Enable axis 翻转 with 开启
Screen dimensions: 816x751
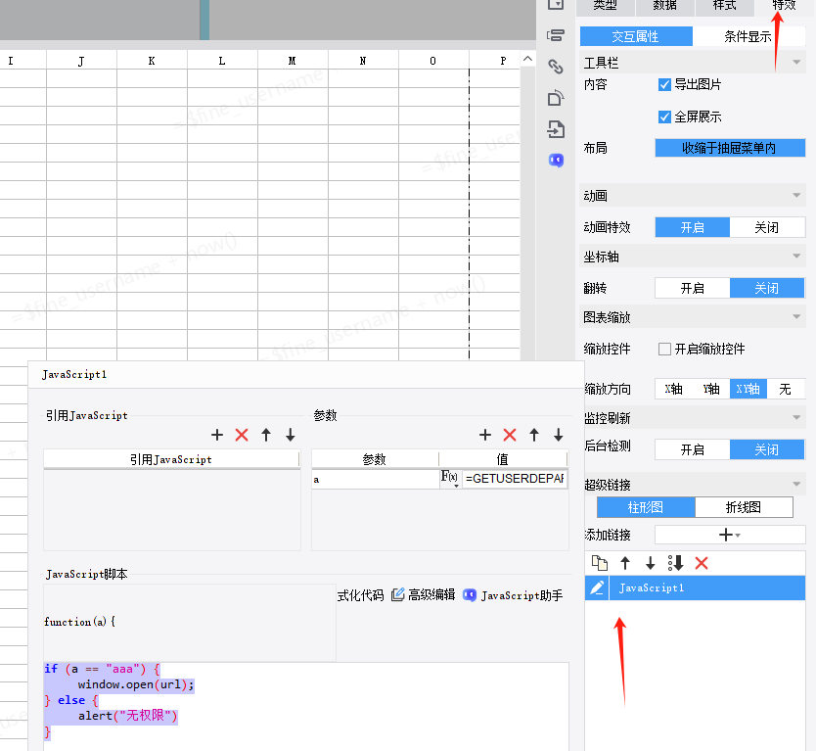692,288
